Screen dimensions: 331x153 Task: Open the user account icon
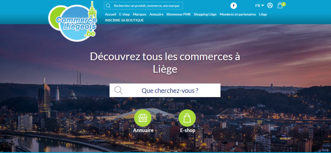click(x=270, y=5)
